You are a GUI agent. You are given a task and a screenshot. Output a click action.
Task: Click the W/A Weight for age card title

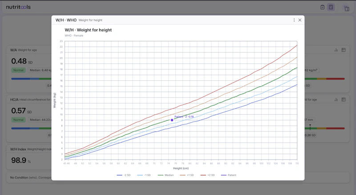click(24, 50)
